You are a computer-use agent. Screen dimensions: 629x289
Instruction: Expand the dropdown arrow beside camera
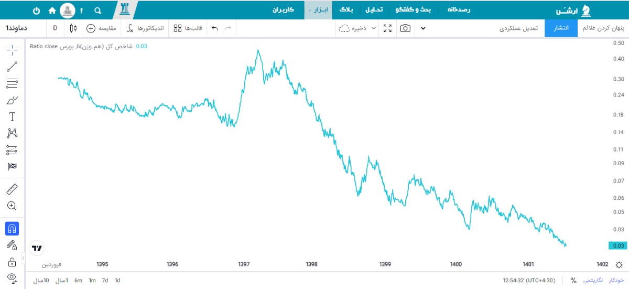point(423,28)
